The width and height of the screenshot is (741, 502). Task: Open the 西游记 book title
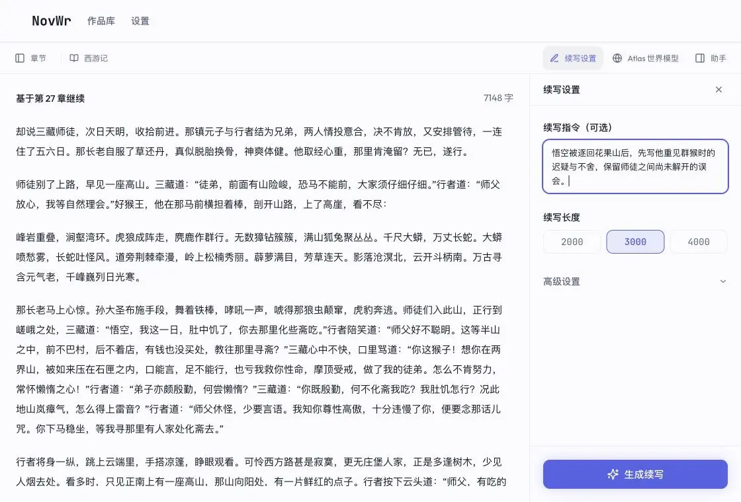point(96,58)
